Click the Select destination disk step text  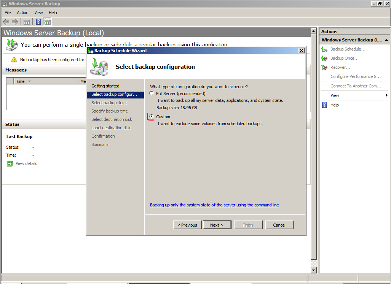(112, 119)
